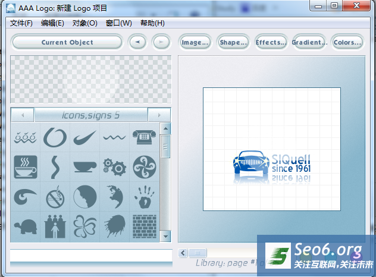Open the 编辑(E) menu
The width and height of the screenshot is (376, 277).
tap(52, 23)
